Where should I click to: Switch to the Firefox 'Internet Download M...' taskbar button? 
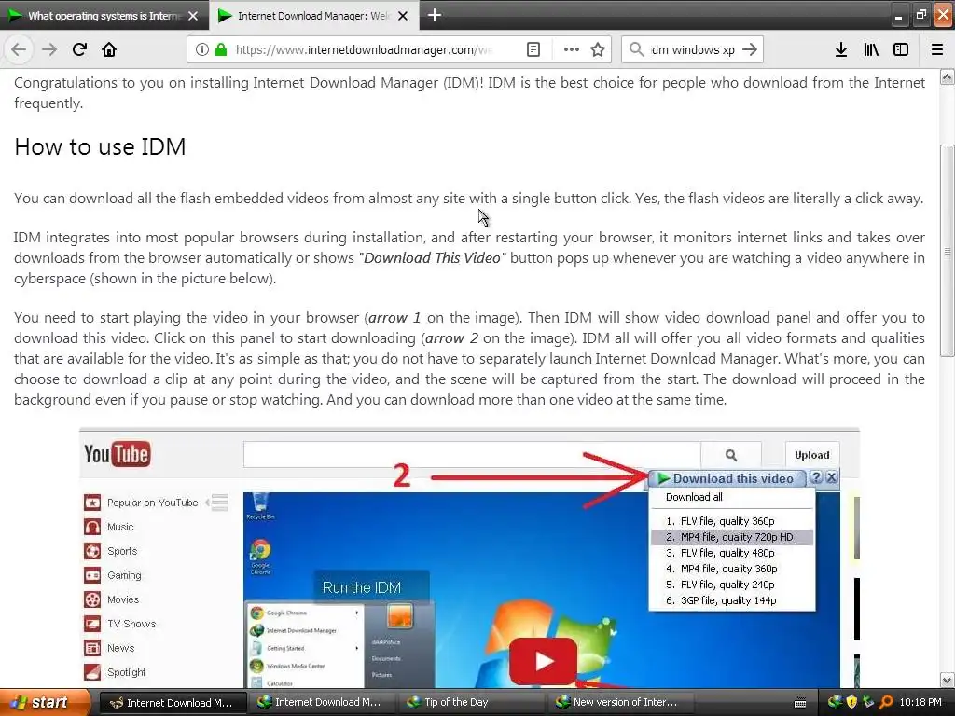[173, 703]
